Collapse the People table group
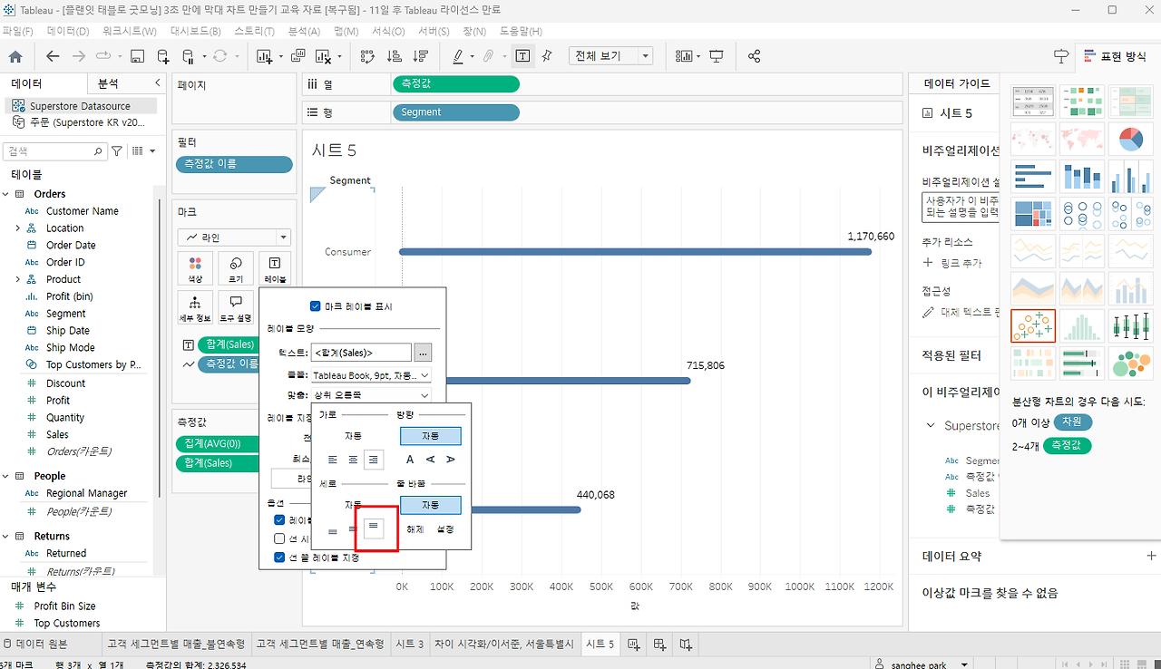The width and height of the screenshot is (1161, 669). click(x=6, y=476)
